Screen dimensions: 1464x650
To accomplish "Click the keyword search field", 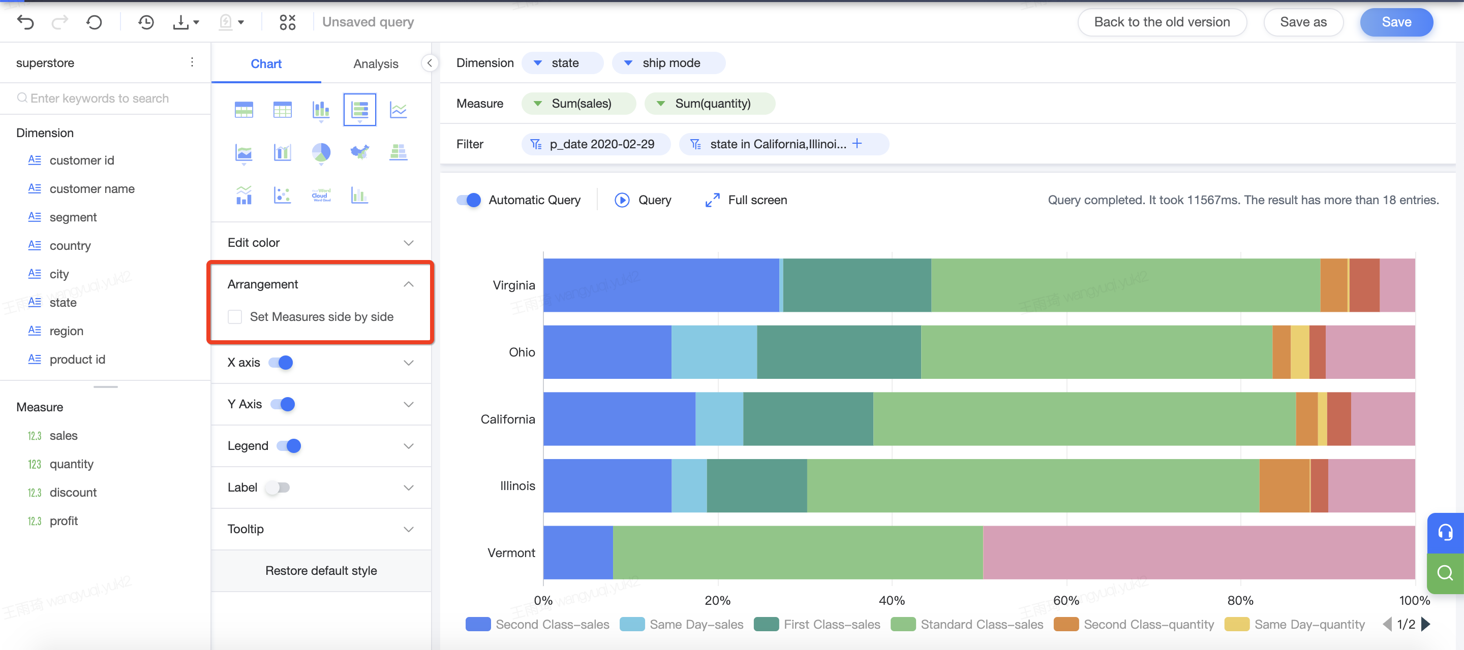I will (x=105, y=98).
